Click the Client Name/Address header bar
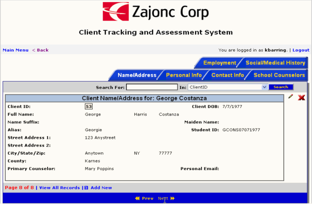 pos(145,98)
